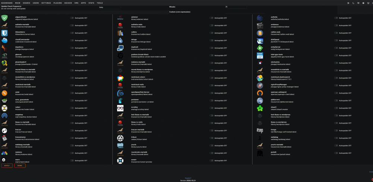This screenshot has width=373, height=182.
Task: Click the adminer container icon
Action: (x=120, y=18)
